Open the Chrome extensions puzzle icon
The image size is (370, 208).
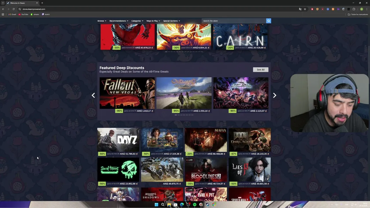point(354,9)
